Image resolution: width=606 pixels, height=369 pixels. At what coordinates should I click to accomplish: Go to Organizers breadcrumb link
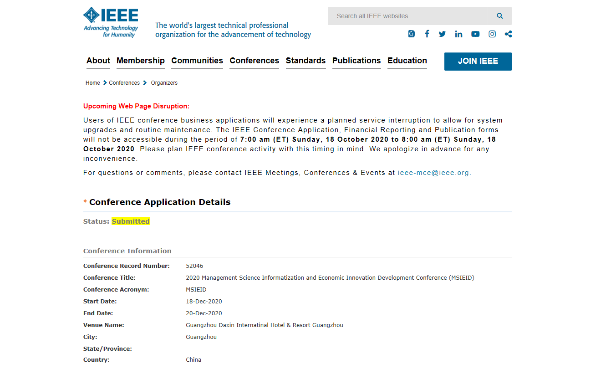pyautogui.click(x=164, y=83)
